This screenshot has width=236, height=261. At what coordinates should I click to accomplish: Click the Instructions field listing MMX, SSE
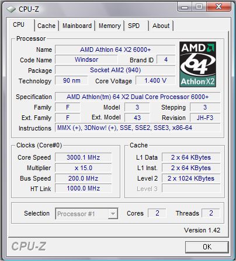pyautogui.click(x=138, y=128)
